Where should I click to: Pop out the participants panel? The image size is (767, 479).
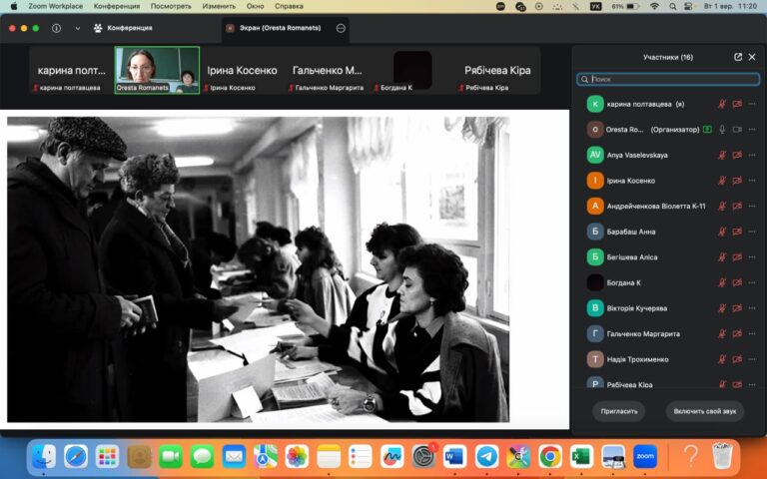pos(738,57)
